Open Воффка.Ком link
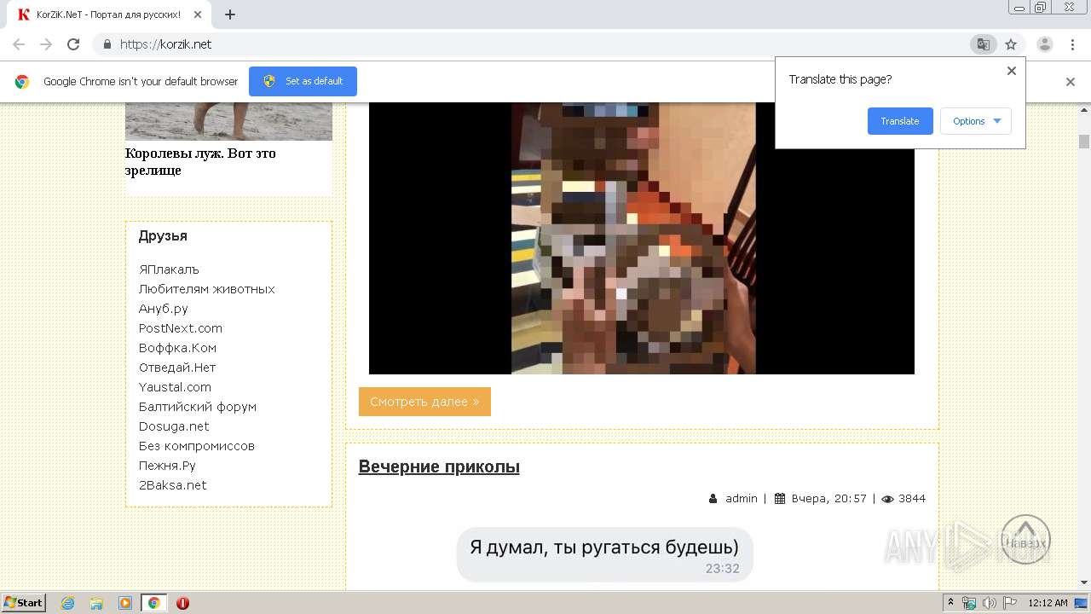The image size is (1091, 614). tap(178, 348)
